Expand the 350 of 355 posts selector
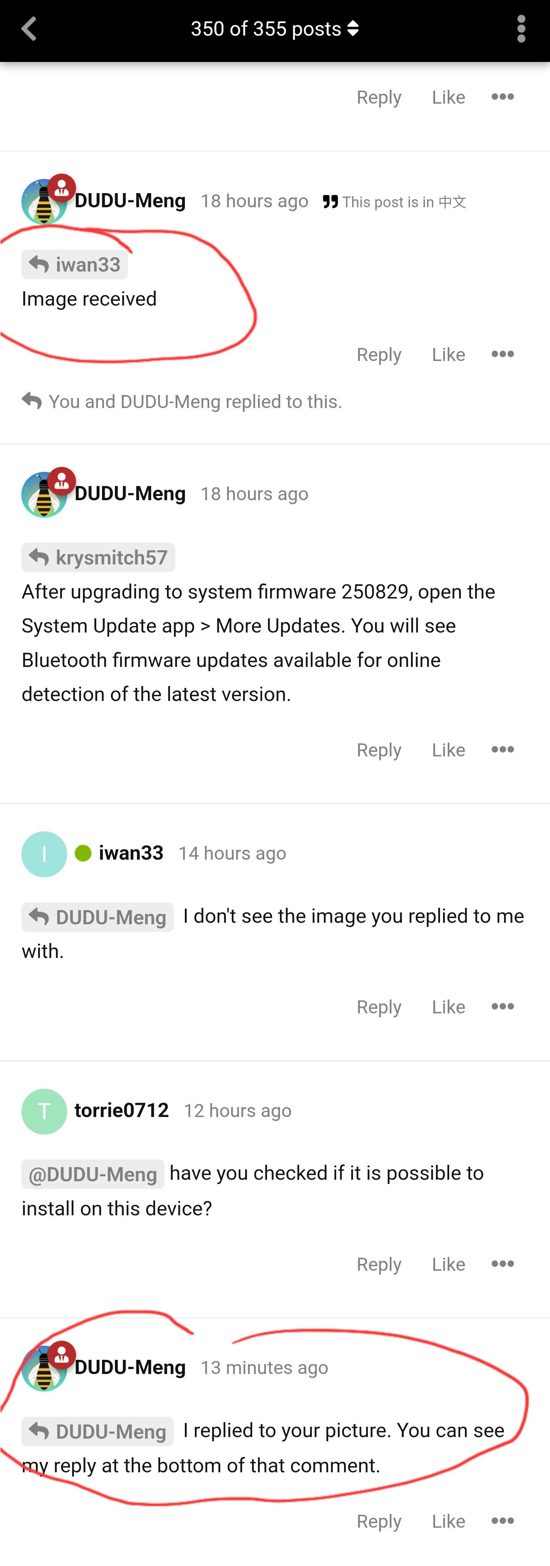Image resolution: width=550 pixels, height=1566 pixels. click(275, 29)
